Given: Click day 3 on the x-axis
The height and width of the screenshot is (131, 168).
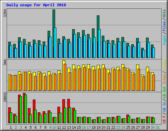Looking at the screenshot, I should pos(21,127).
